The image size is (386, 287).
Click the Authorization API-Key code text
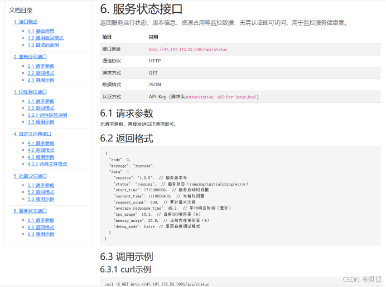coord(221,97)
